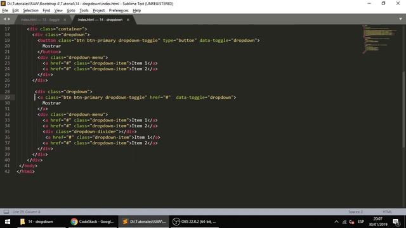Viewport: 406px width, 228px height.
Task: Click line number 42 in gutter
Action: (7, 172)
